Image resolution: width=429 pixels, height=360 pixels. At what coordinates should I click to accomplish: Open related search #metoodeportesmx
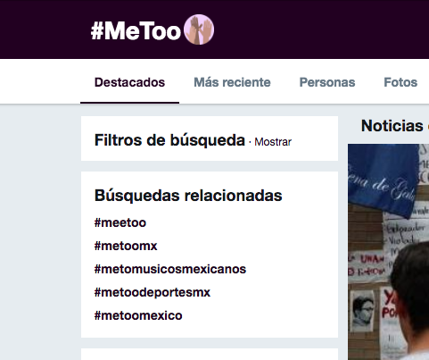pyautogui.click(x=153, y=292)
